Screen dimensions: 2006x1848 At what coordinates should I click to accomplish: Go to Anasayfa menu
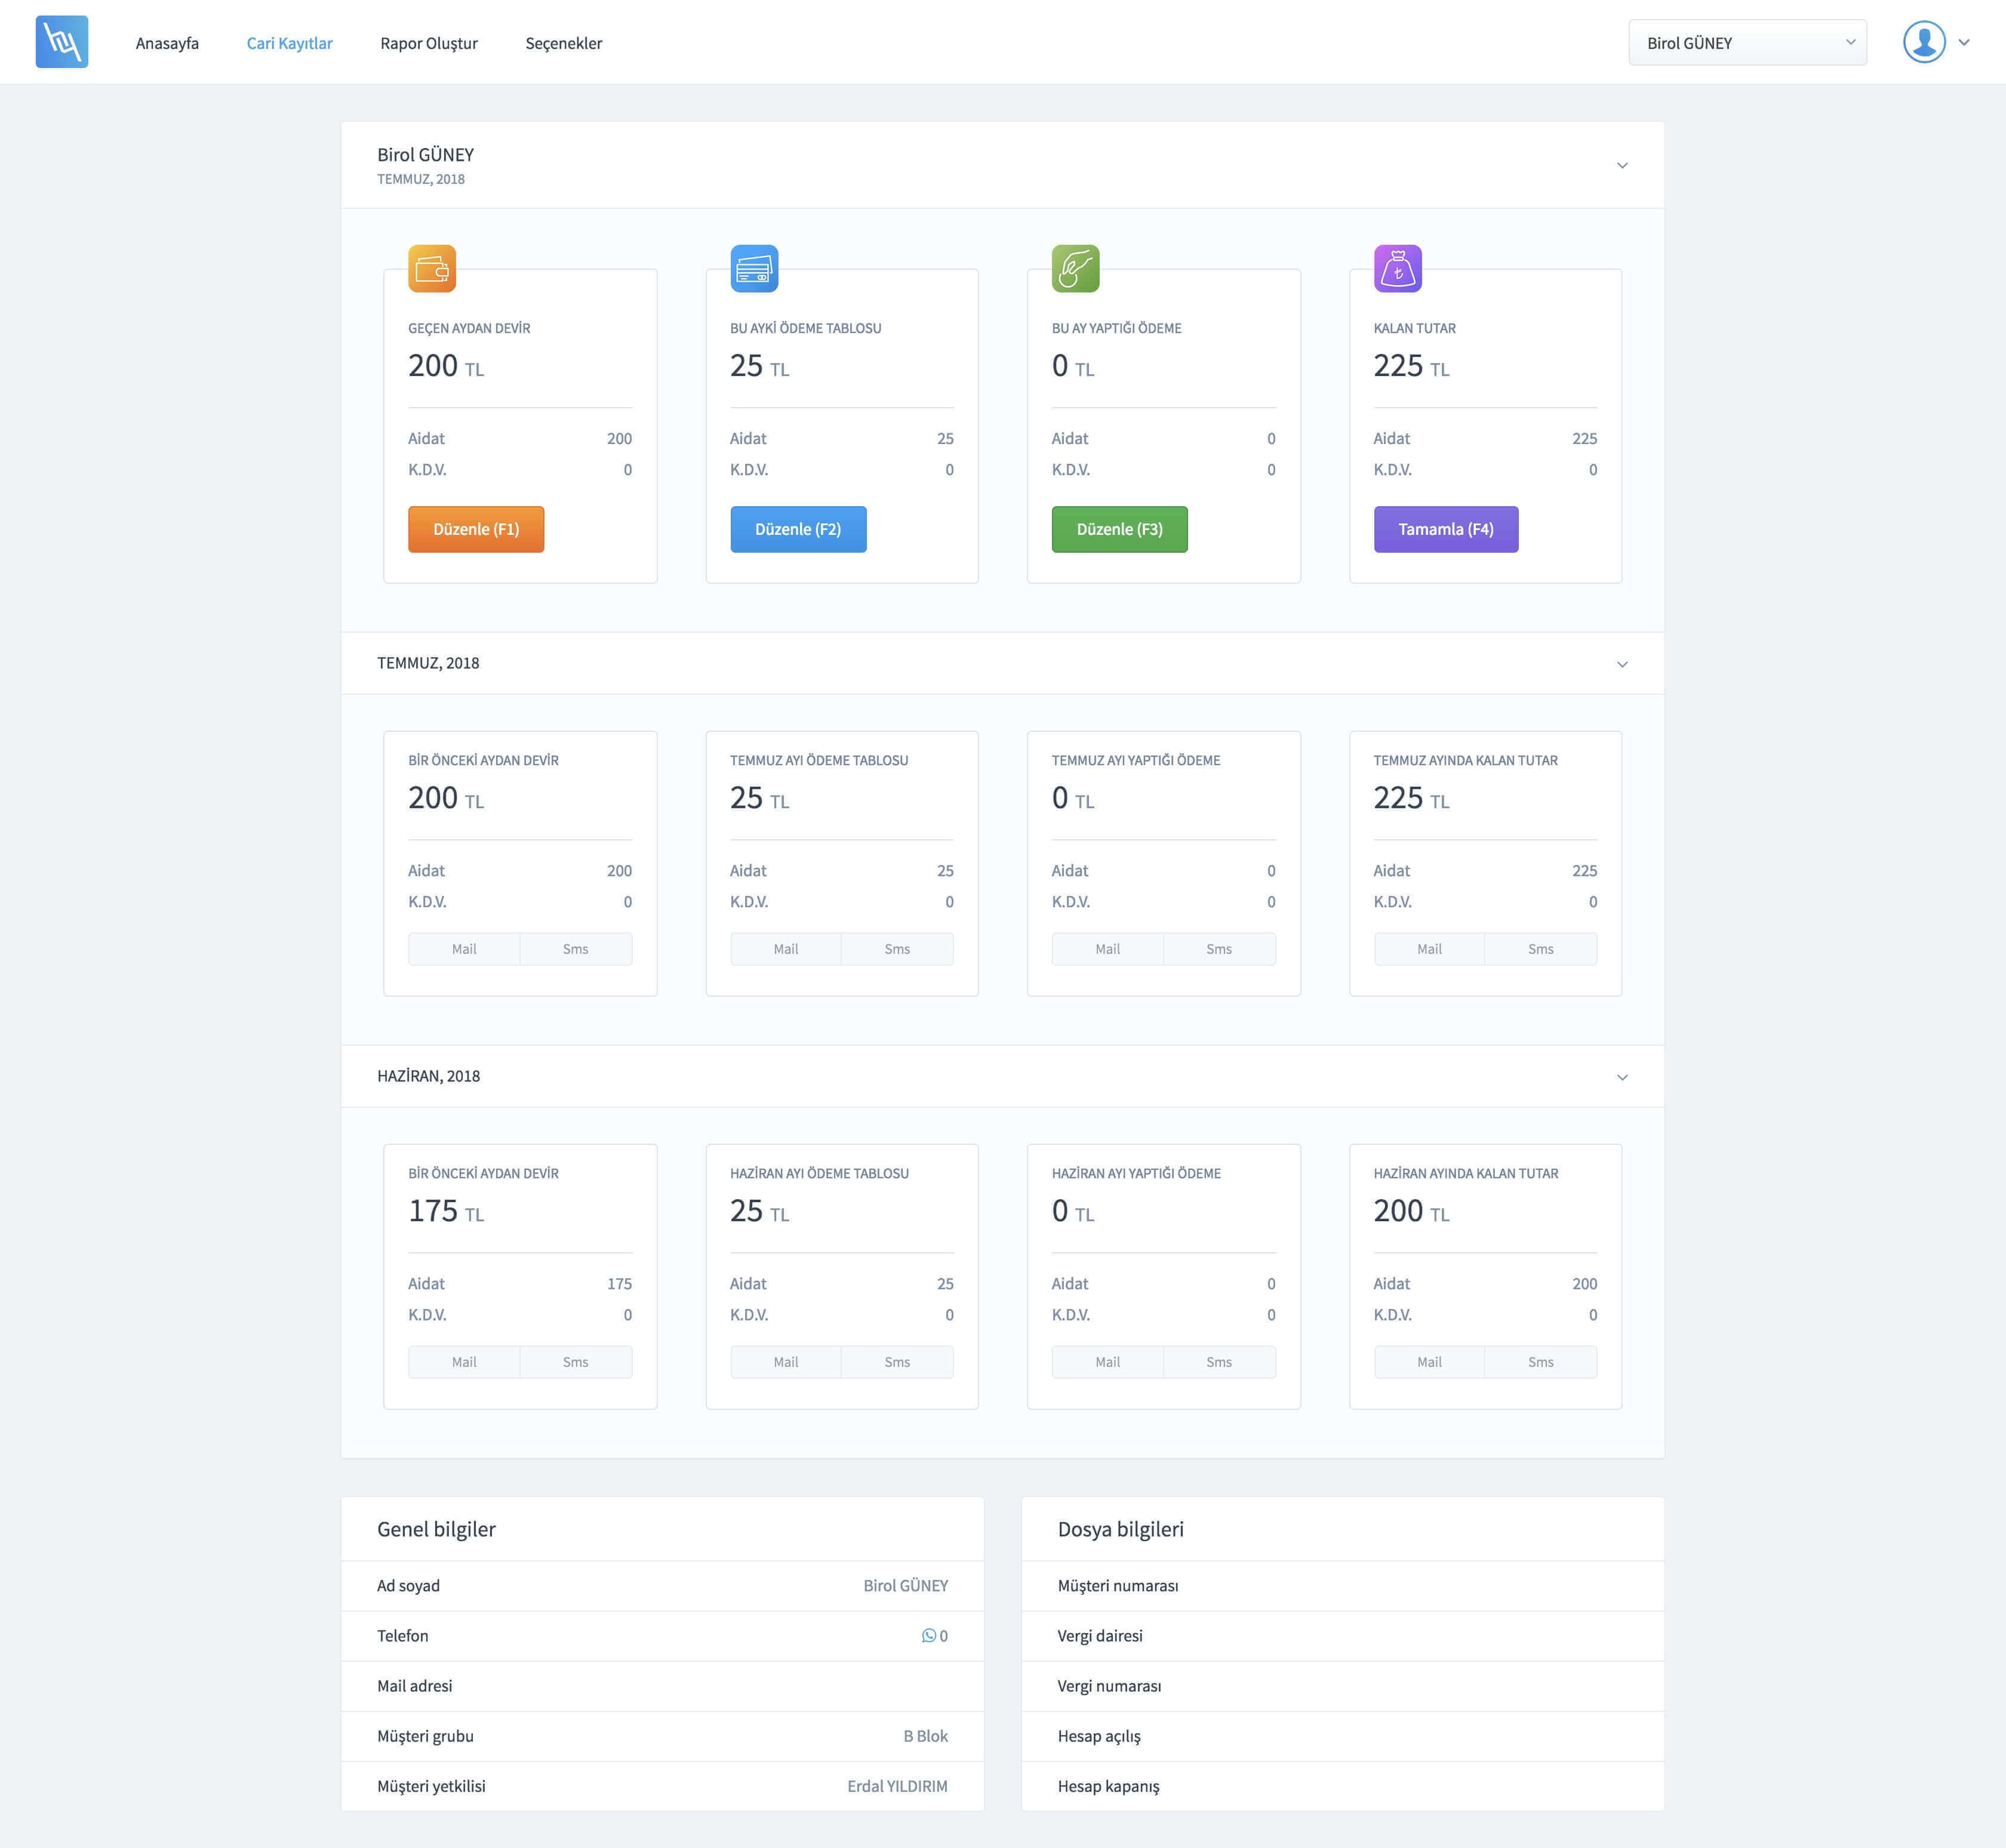click(x=167, y=43)
